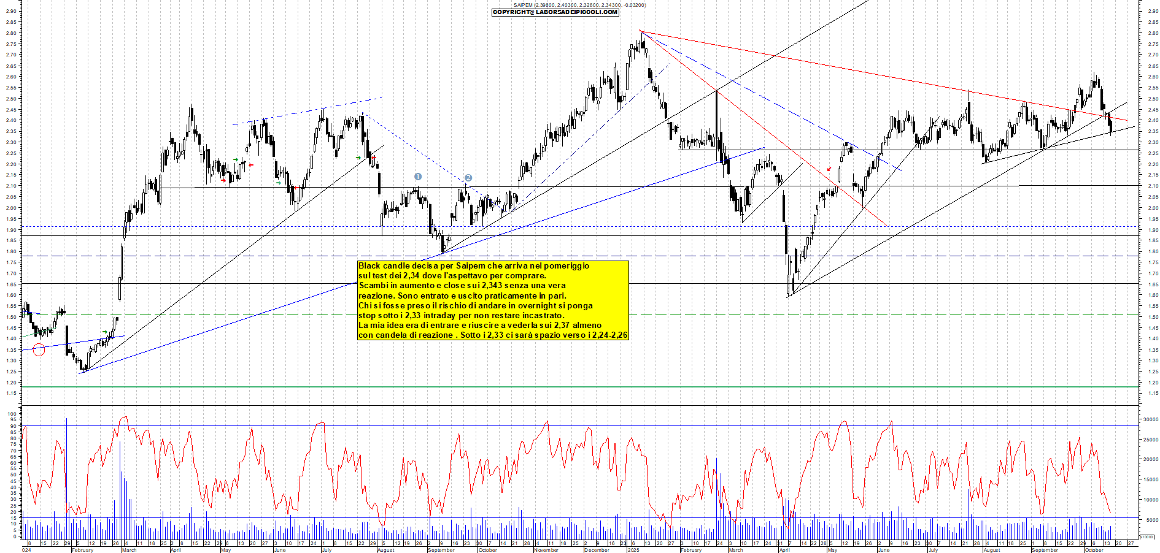
Task: Click the x10000 volume scale box
Action: click(1146, 536)
